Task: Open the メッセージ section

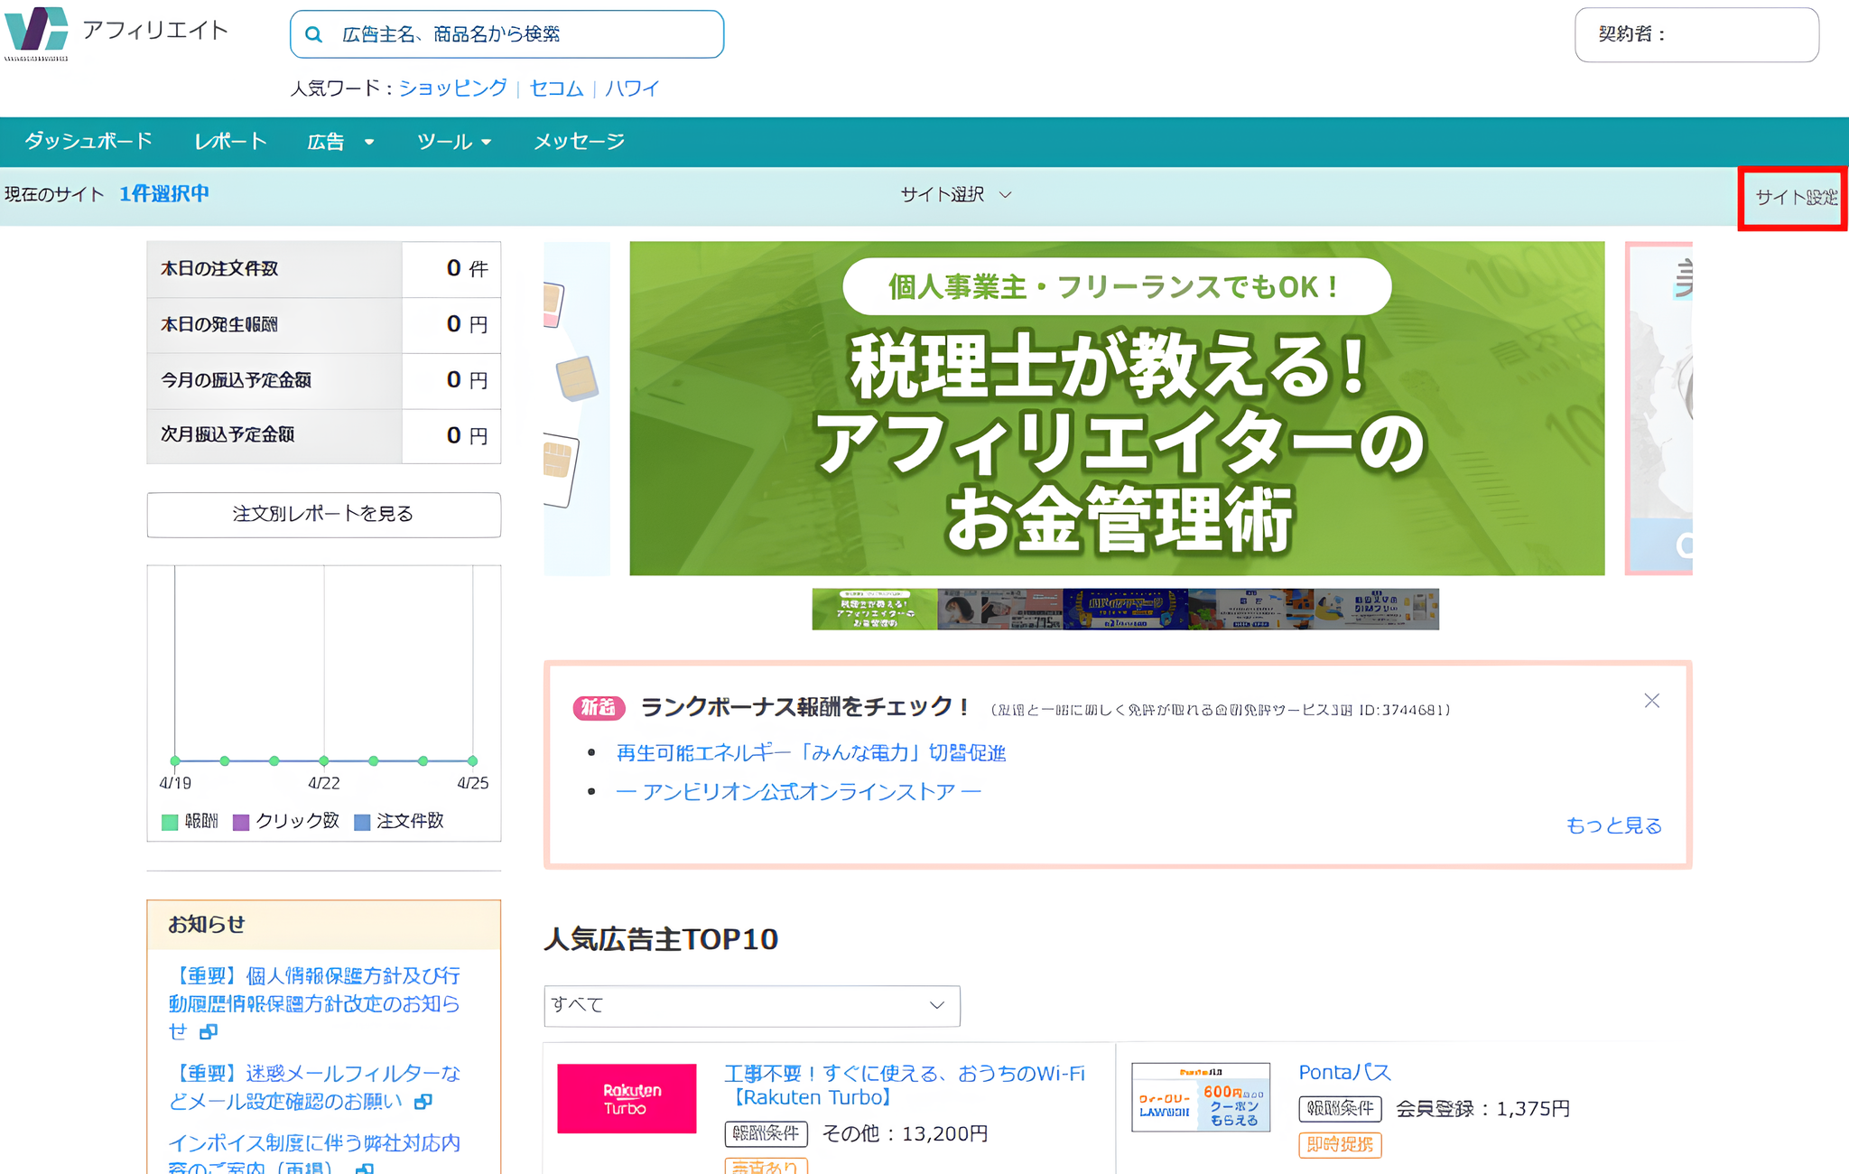Action: pos(578,142)
